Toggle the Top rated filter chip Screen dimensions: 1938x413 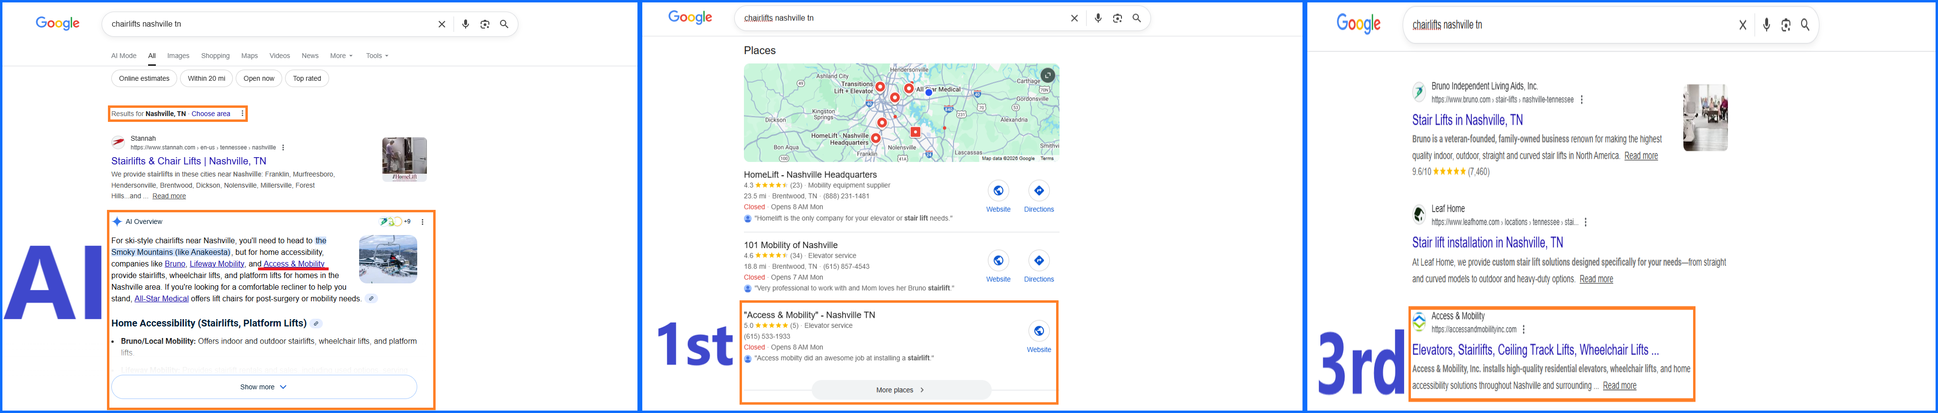[x=307, y=78]
